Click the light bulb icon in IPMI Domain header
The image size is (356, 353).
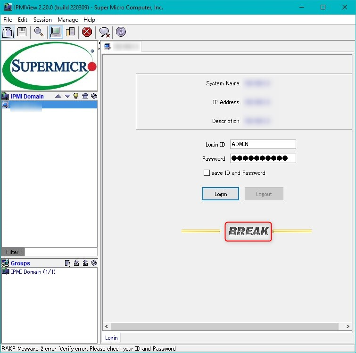[x=76, y=96]
